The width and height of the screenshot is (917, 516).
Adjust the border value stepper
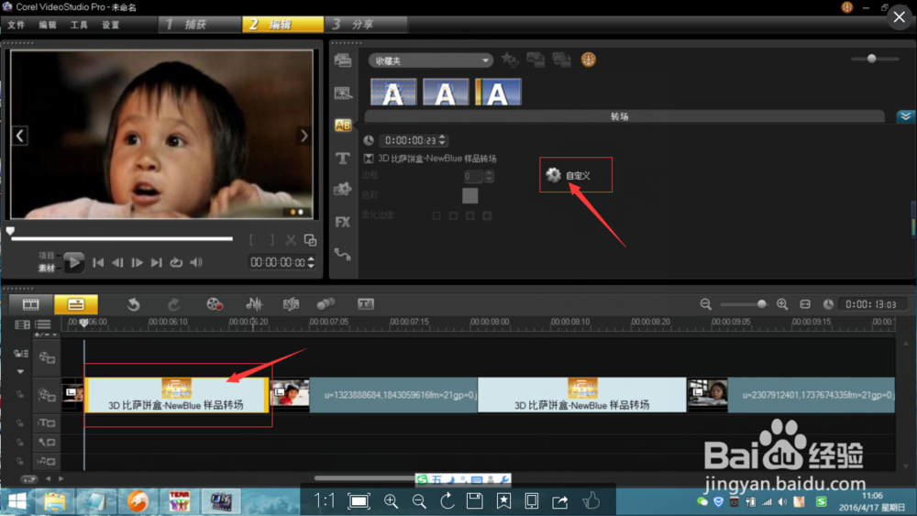(489, 176)
